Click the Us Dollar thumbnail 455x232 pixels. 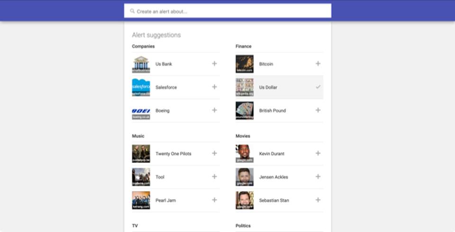245,87
